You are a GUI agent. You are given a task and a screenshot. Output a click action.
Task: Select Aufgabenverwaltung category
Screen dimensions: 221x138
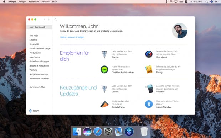[x=39, y=74]
